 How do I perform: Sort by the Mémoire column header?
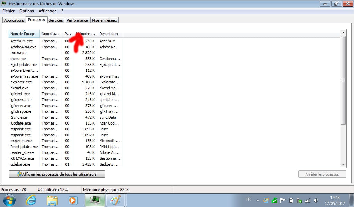pos(85,34)
